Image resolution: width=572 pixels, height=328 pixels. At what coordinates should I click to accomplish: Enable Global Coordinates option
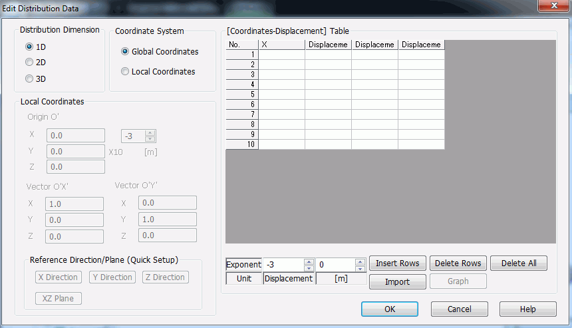(126, 51)
